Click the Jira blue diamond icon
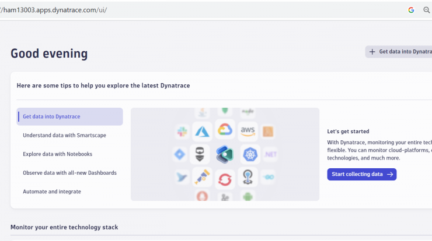Viewport: 432px width, 241px height. [x=180, y=154]
